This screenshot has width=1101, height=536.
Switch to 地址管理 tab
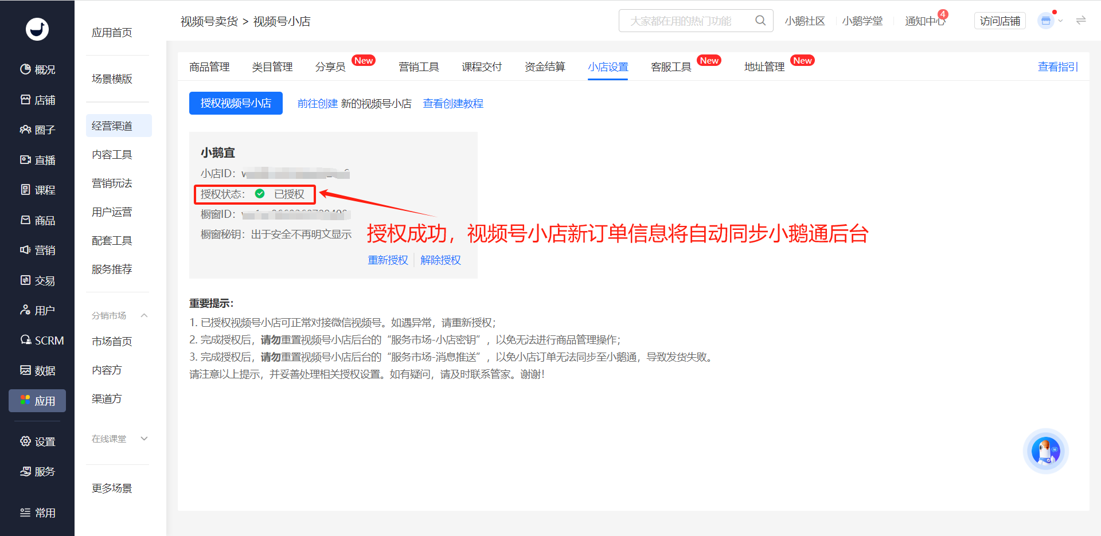[x=764, y=67]
